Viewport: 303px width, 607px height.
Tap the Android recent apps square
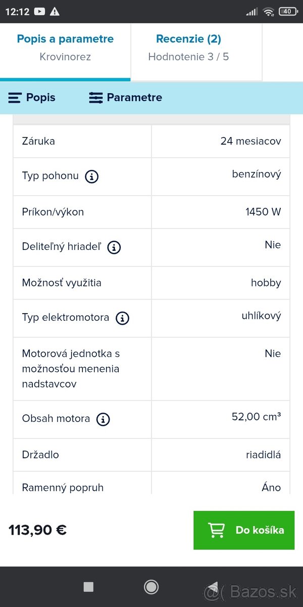tap(88, 587)
